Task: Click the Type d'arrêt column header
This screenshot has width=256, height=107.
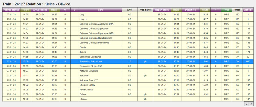Action: pos(145,10)
